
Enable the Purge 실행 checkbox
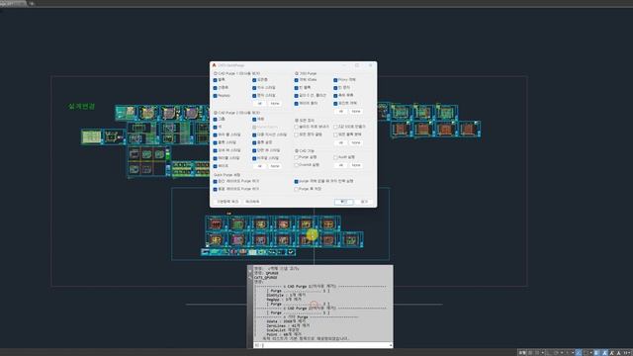tap(297, 157)
